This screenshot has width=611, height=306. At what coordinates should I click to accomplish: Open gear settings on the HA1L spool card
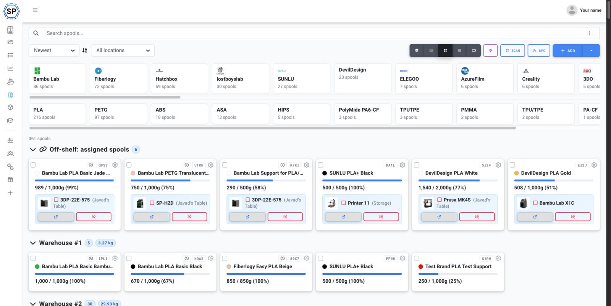pyautogui.click(x=402, y=165)
